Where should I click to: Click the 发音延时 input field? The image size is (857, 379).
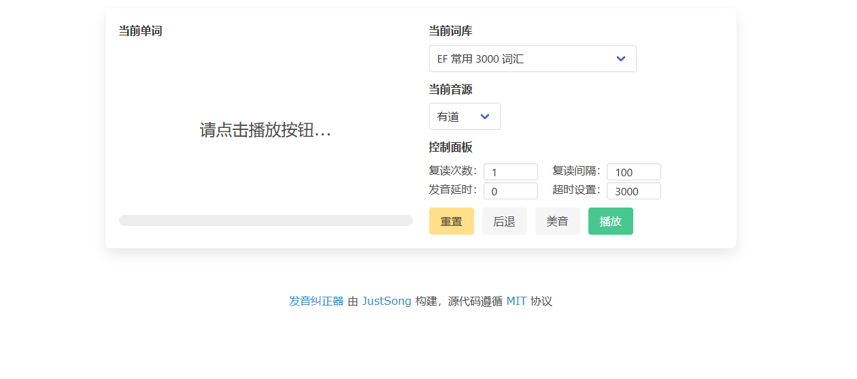(510, 191)
